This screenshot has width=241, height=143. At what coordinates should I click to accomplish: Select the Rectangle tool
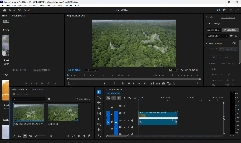click(x=99, y=124)
